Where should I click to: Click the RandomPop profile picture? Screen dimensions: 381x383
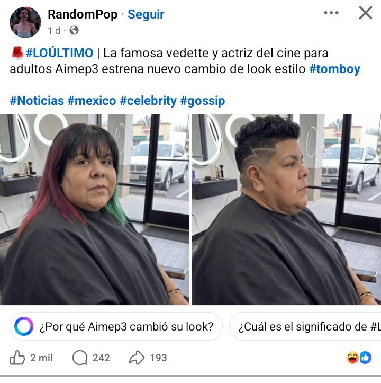click(x=25, y=22)
